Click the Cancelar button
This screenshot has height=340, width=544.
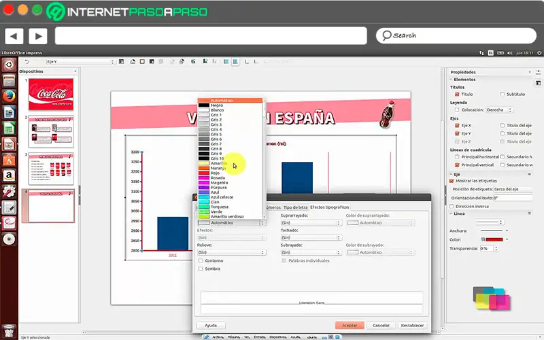(381, 326)
